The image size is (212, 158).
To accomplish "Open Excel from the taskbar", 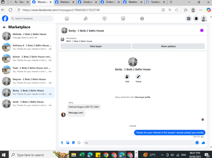I will click(x=82, y=155).
